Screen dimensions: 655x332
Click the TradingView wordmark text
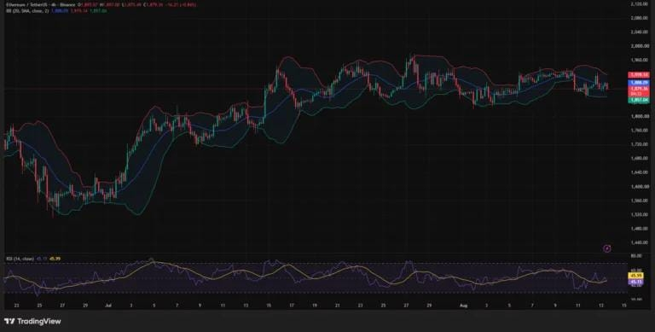pyautogui.click(x=38, y=321)
